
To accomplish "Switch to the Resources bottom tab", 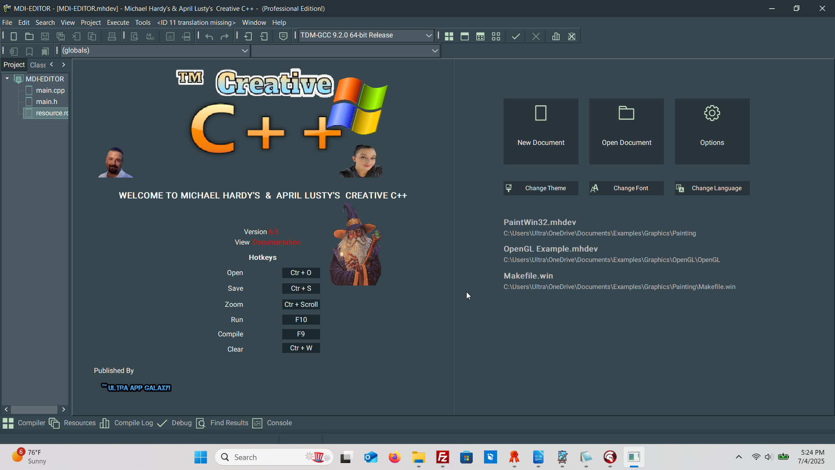I will coord(72,423).
